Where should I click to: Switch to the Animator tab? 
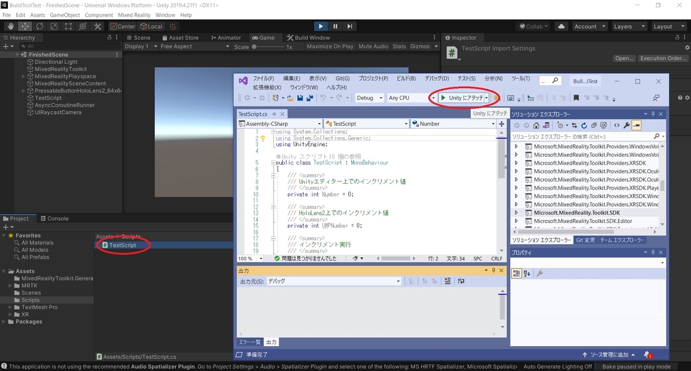(225, 37)
